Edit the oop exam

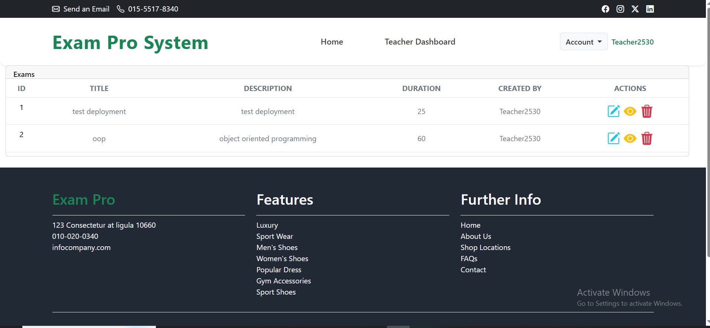pyautogui.click(x=613, y=138)
